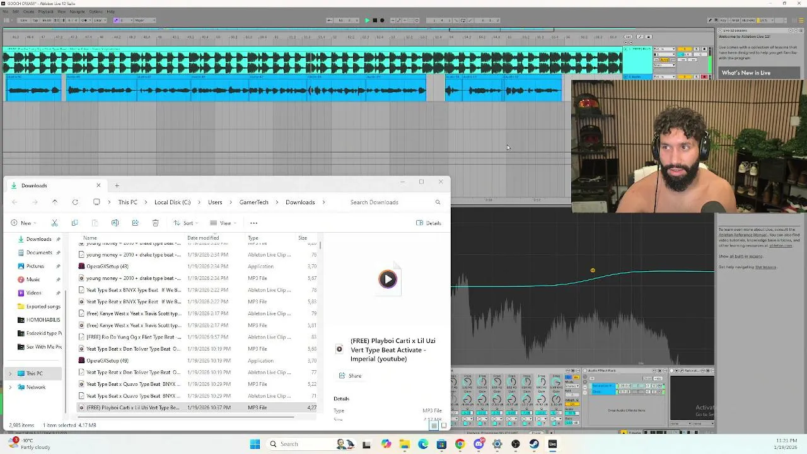
Task: Switch Explorer to details list view
Action: click(434, 426)
